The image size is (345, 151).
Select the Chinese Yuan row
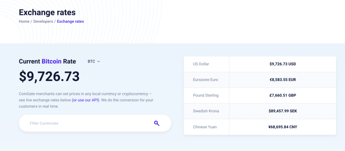pos(260,127)
